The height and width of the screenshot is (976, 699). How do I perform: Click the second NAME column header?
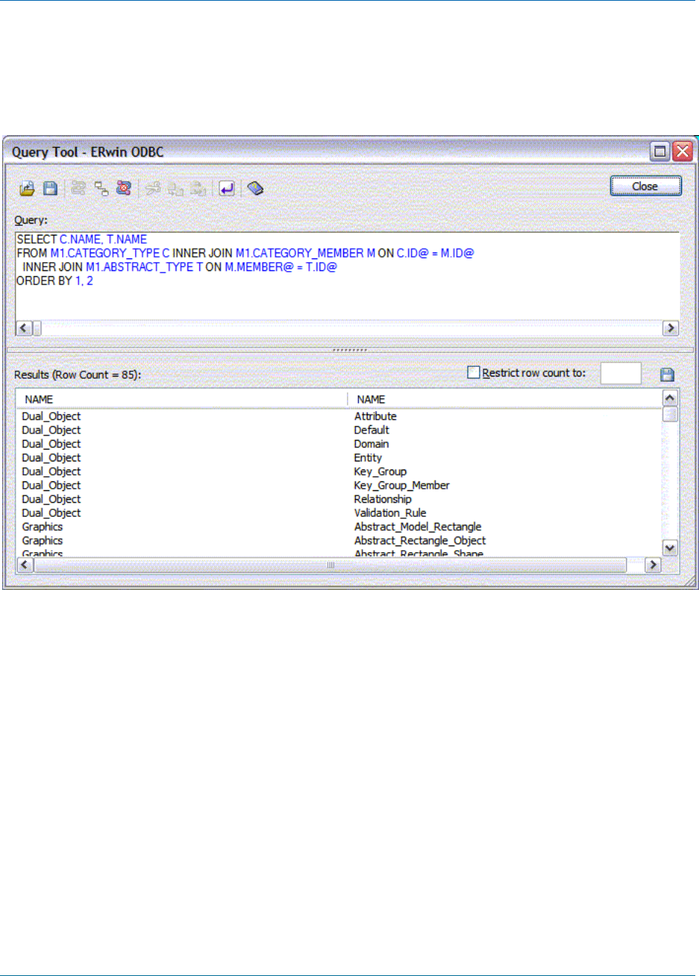[505, 399]
